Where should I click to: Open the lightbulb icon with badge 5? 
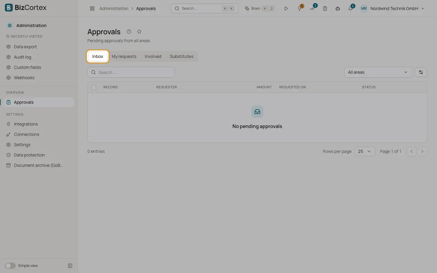(300, 8)
